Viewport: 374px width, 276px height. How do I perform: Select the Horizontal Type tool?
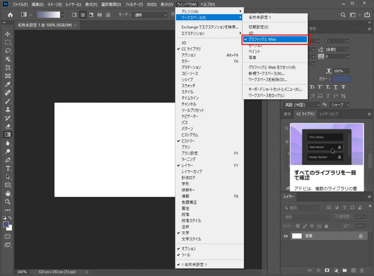8,169
